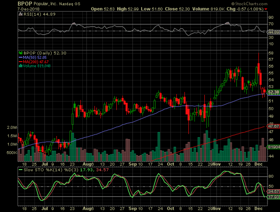Click the green Slow STO legend line
Viewport: 280px width, 212px height.
[x=21, y=170]
